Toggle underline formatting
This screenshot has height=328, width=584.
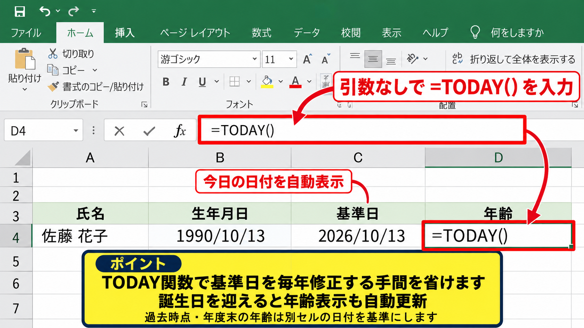[x=202, y=82]
